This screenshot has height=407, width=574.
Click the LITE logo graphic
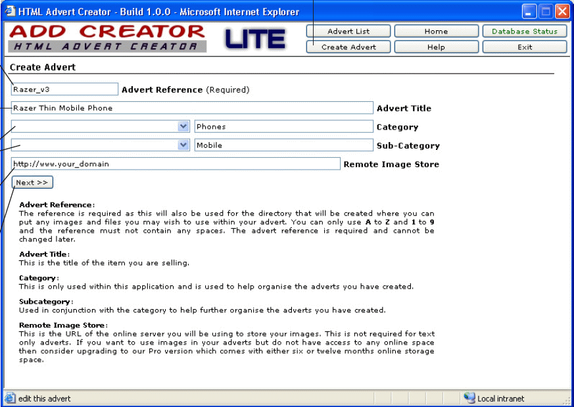coord(255,39)
